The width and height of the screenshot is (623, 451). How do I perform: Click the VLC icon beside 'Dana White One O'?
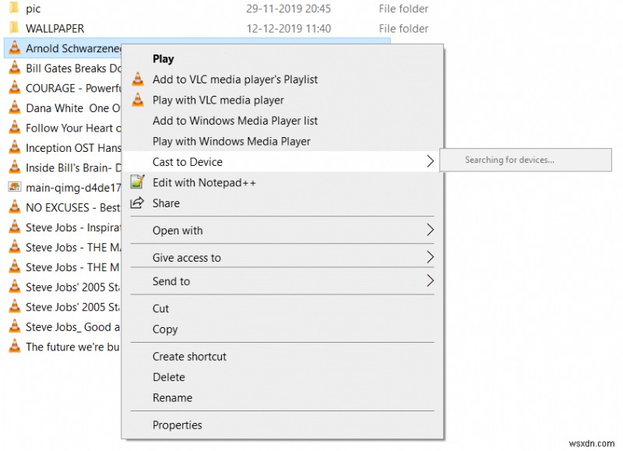pyautogui.click(x=15, y=108)
